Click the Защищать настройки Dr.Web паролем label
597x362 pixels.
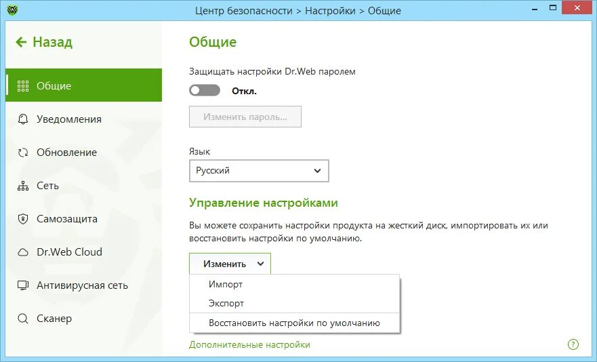[x=272, y=72]
